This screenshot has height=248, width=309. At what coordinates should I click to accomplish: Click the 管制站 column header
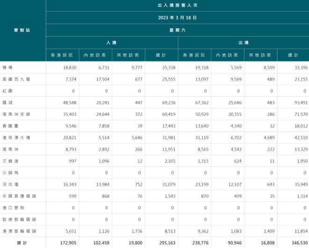point(22,30)
